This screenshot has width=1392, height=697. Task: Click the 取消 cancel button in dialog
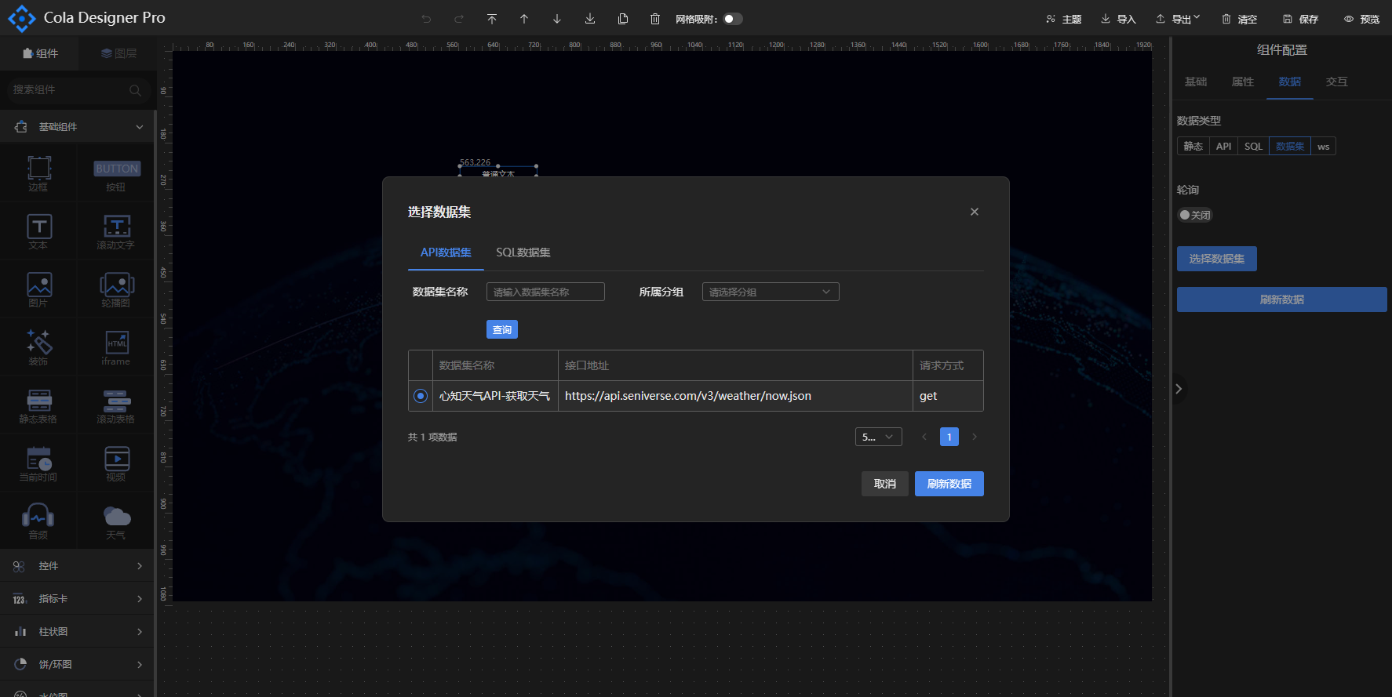884,484
